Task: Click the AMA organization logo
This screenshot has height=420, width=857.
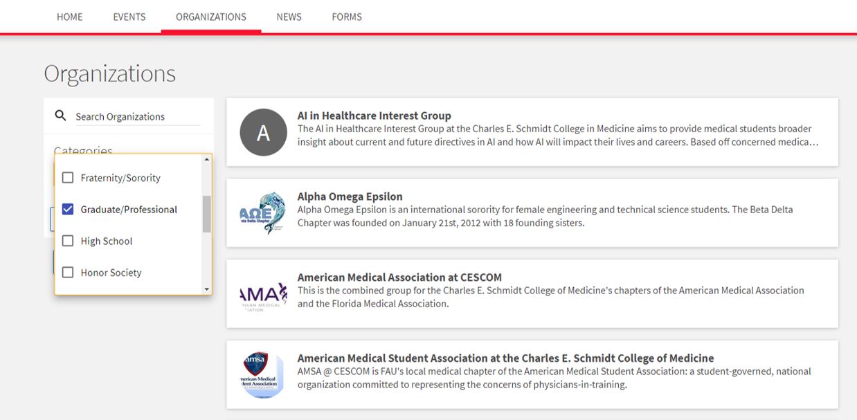Action: pos(263,295)
